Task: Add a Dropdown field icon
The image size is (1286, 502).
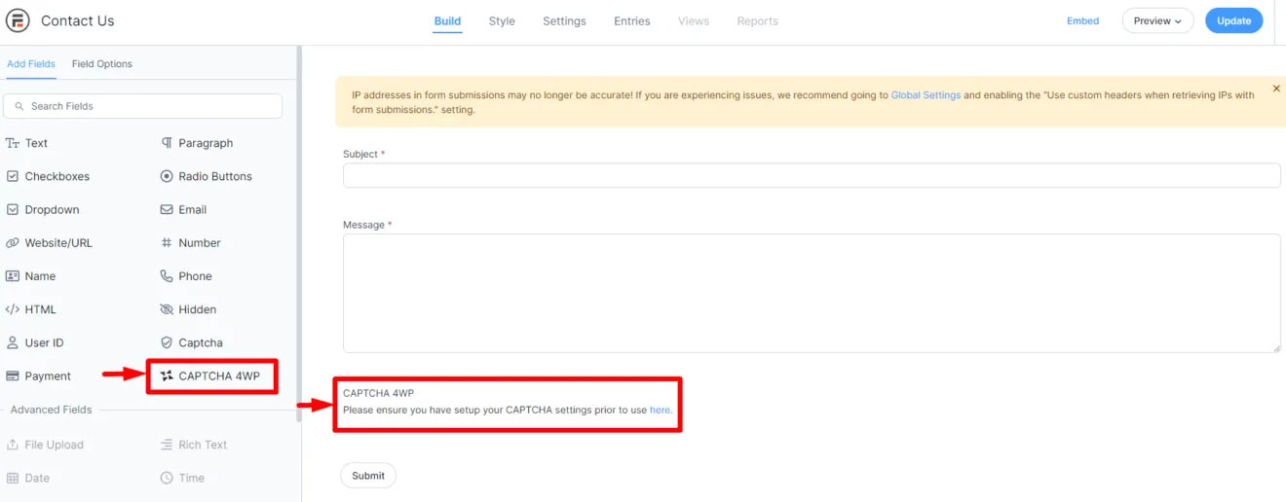Action: point(13,209)
